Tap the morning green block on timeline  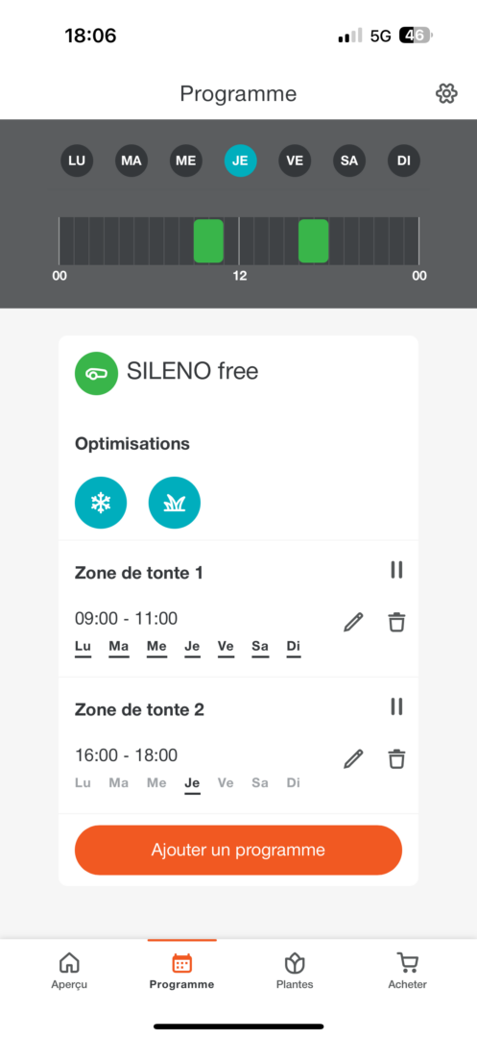coord(208,241)
